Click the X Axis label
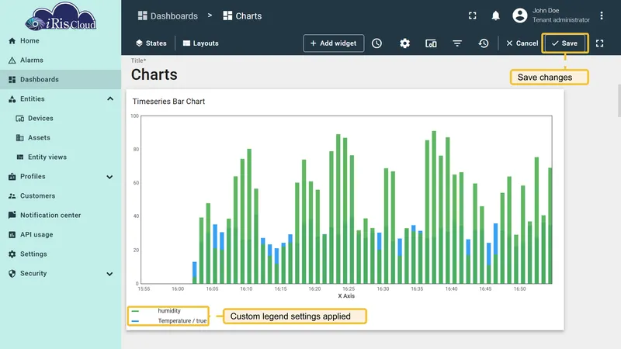This screenshot has width=621, height=349. click(x=346, y=296)
